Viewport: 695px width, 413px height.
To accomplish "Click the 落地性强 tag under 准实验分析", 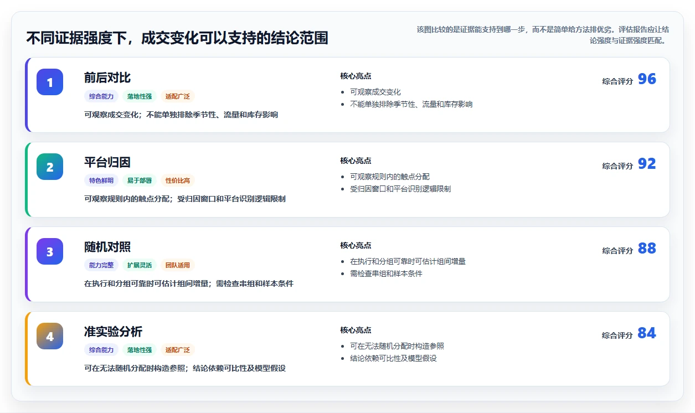I will pyautogui.click(x=140, y=350).
